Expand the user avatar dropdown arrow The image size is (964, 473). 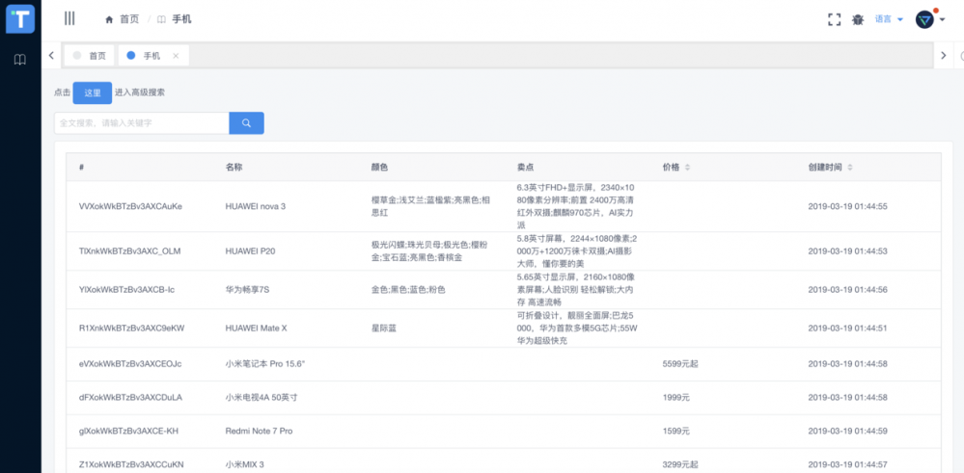click(x=942, y=19)
